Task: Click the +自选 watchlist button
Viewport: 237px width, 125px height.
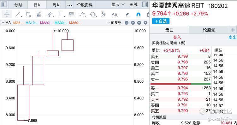Action: (x=161, y=21)
